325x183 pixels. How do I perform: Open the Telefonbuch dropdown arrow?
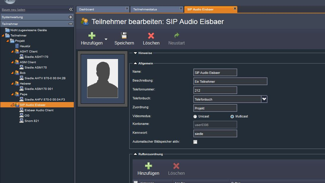(x=264, y=99)
